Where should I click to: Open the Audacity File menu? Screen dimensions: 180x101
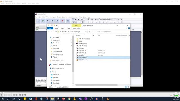coord(36,17)
